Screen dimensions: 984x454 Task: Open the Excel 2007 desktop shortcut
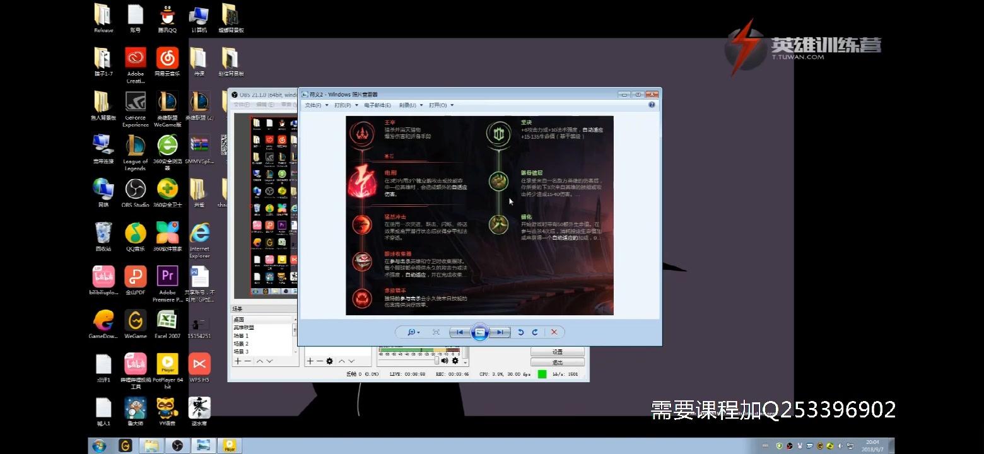tap(167, 324)
